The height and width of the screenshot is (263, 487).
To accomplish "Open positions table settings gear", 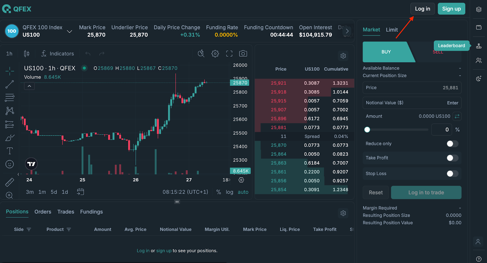I will [x=343, y=213].
